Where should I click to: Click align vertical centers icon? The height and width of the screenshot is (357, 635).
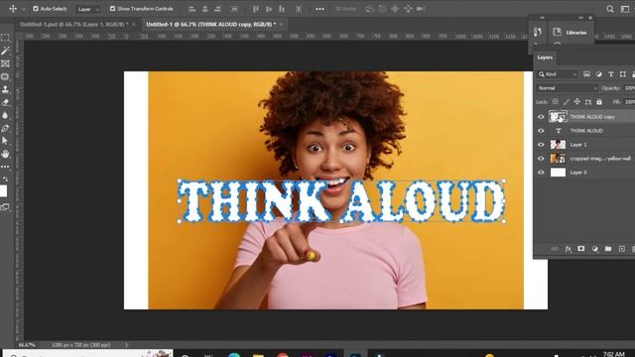[269, 9]
